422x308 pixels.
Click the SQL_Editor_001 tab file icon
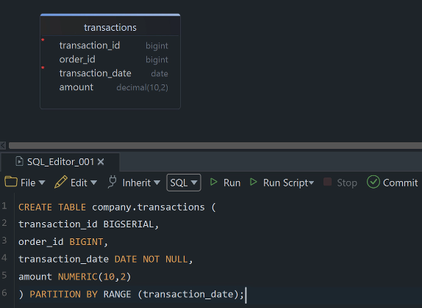tap(19, 161)
